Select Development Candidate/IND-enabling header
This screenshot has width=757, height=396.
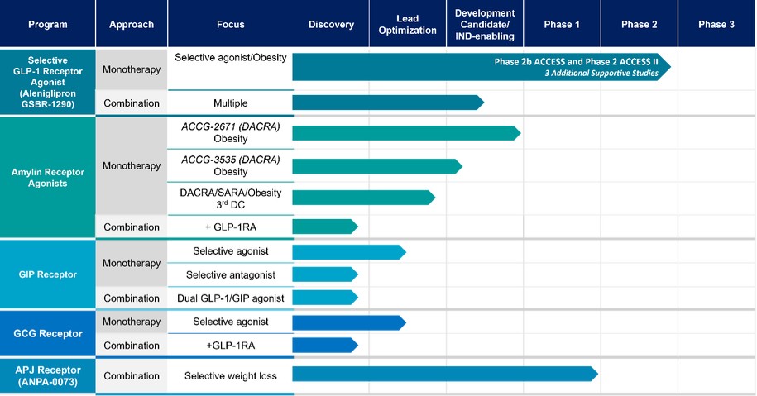[485, 24]
